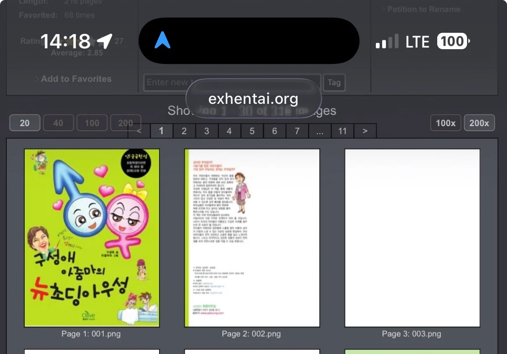Switch thumbnail size to 100x
Image resolution: width=507 pixels, height=354 pixels.
[x=446, y=123]
